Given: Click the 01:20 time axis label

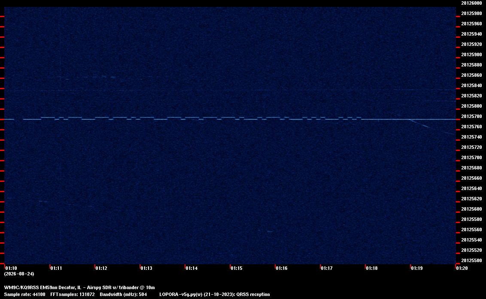Looking at the screenshot, I should (462, 268).
